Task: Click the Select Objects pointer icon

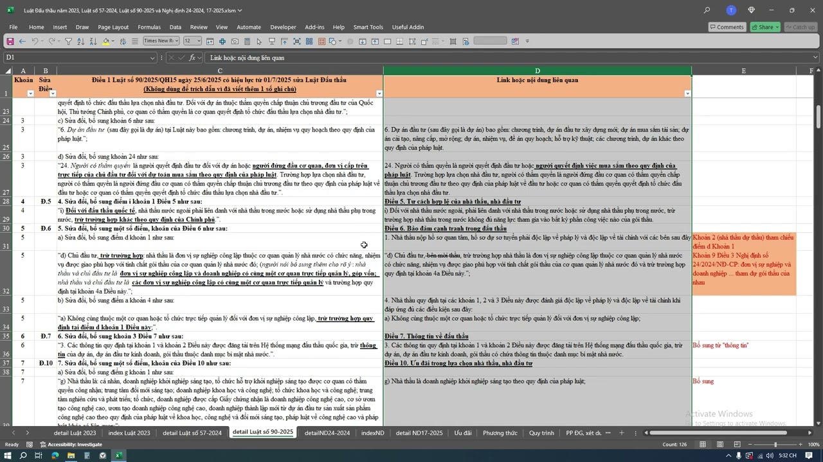Action: click(259, 41)
